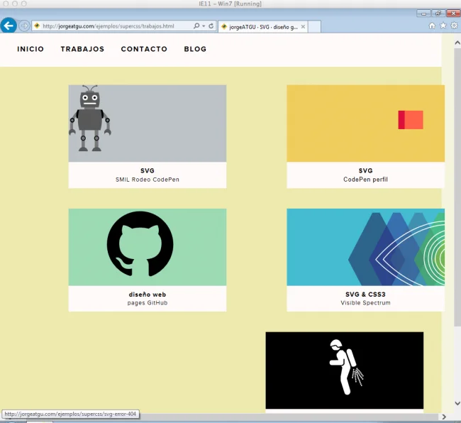Go to the browser home page icon

(x=432, y=26)
